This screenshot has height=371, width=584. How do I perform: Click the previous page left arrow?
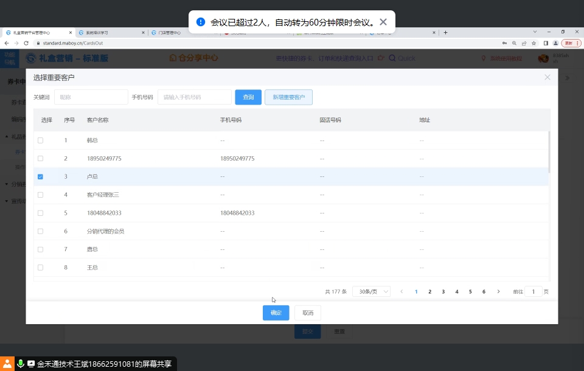pyautogui.click(x=401, y=292)
